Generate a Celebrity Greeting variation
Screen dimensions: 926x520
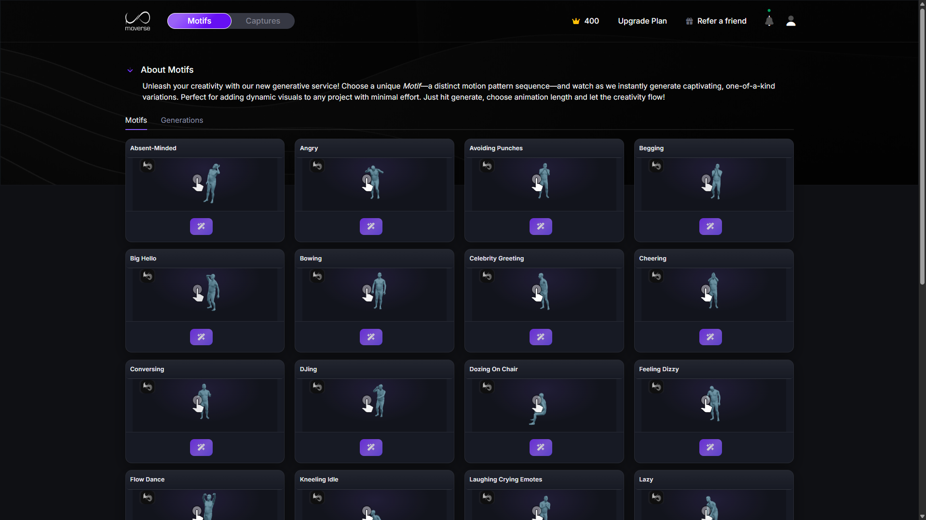click(541, 337)
